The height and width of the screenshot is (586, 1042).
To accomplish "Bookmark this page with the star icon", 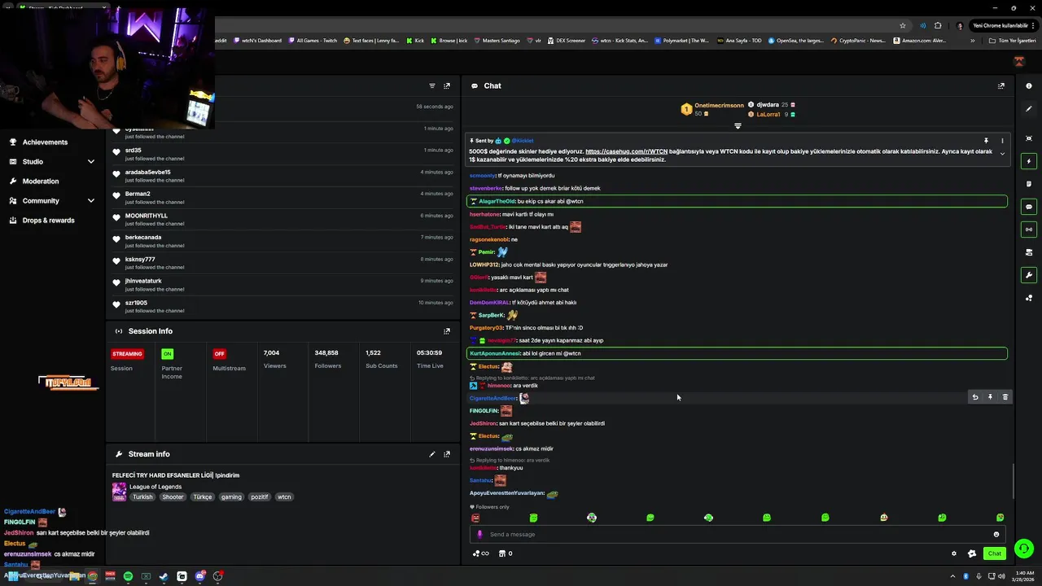I will click(903, 25).
